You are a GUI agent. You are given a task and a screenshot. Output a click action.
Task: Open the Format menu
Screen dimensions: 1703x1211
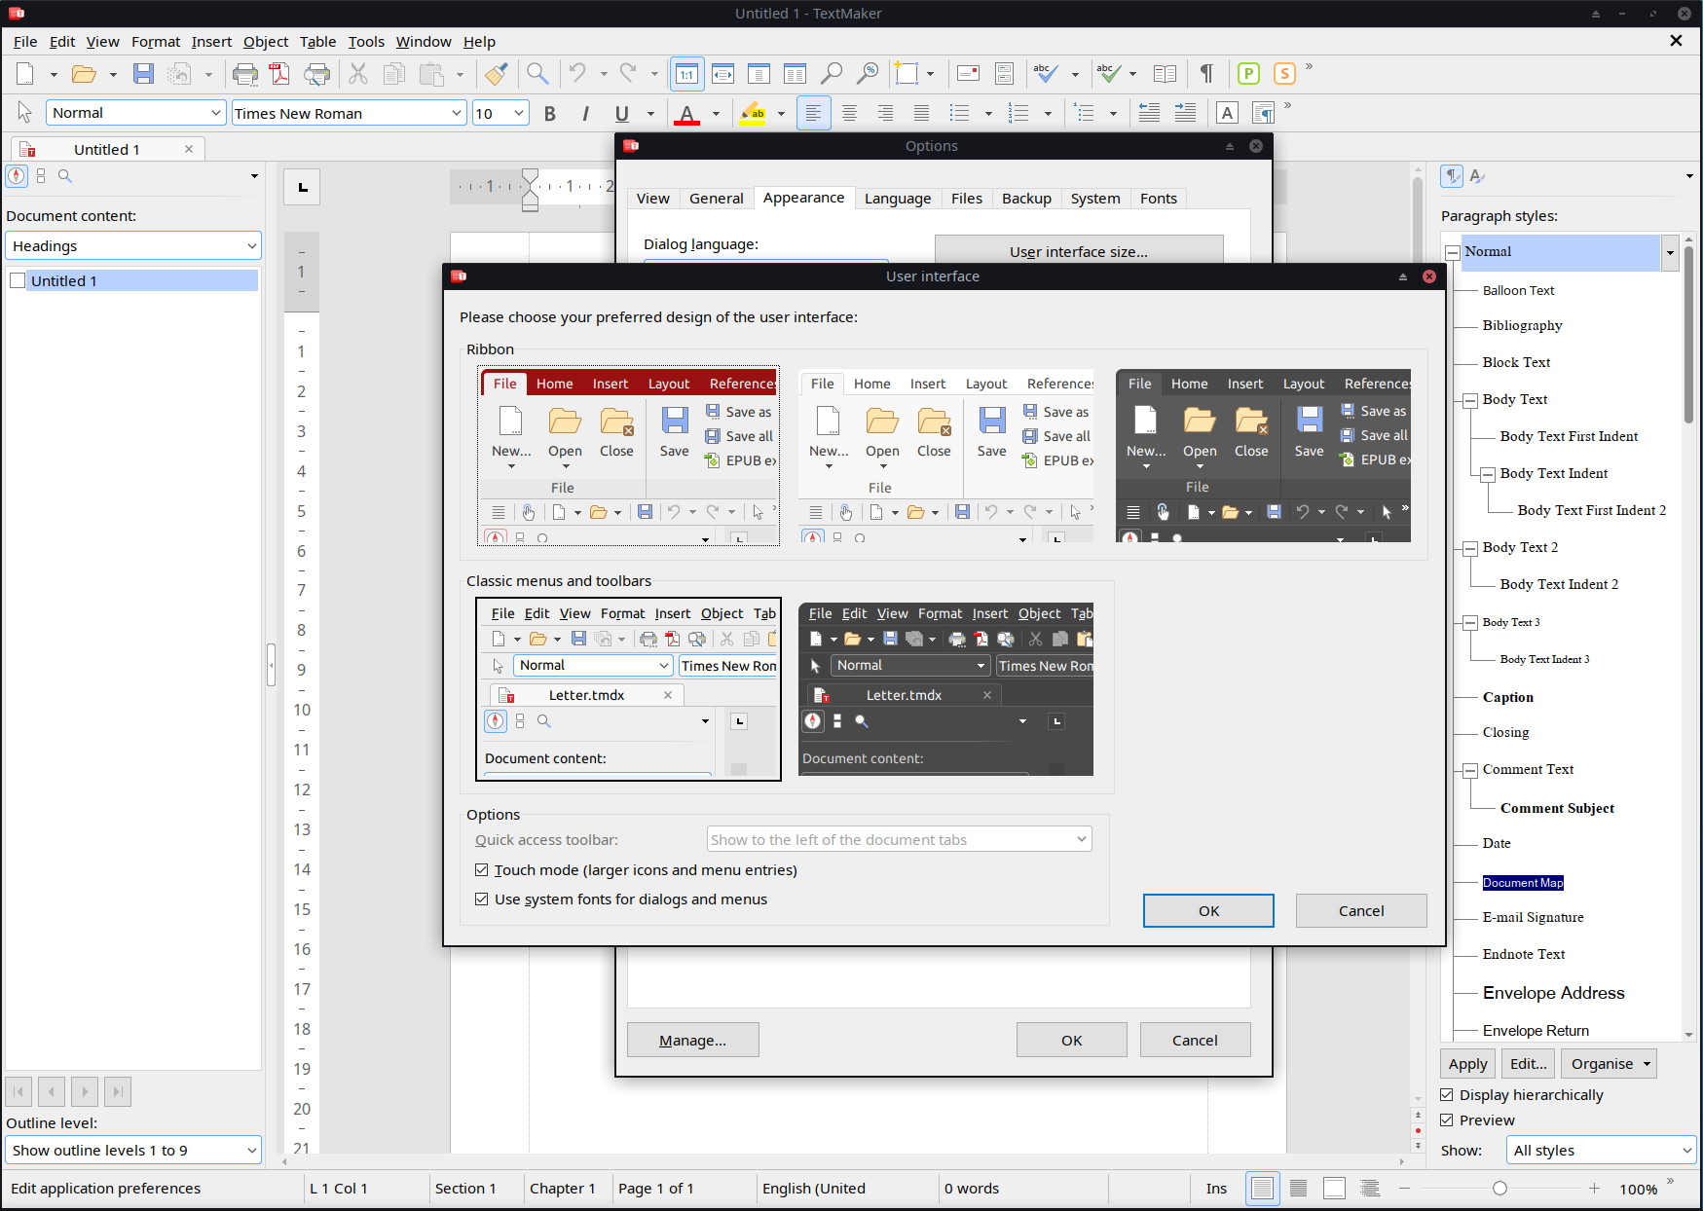click(156, 42)
